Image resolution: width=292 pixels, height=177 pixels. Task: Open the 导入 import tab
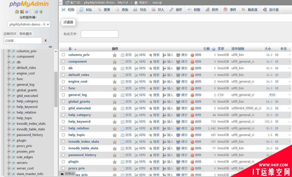pos(158,10)
